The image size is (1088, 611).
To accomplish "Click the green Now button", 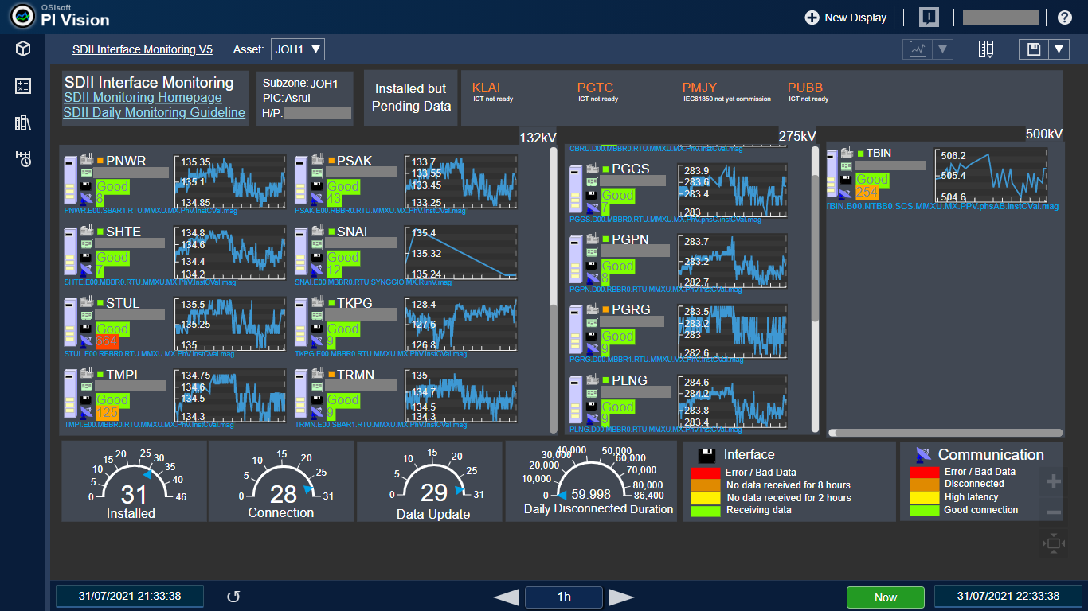I will coord(885,597).
